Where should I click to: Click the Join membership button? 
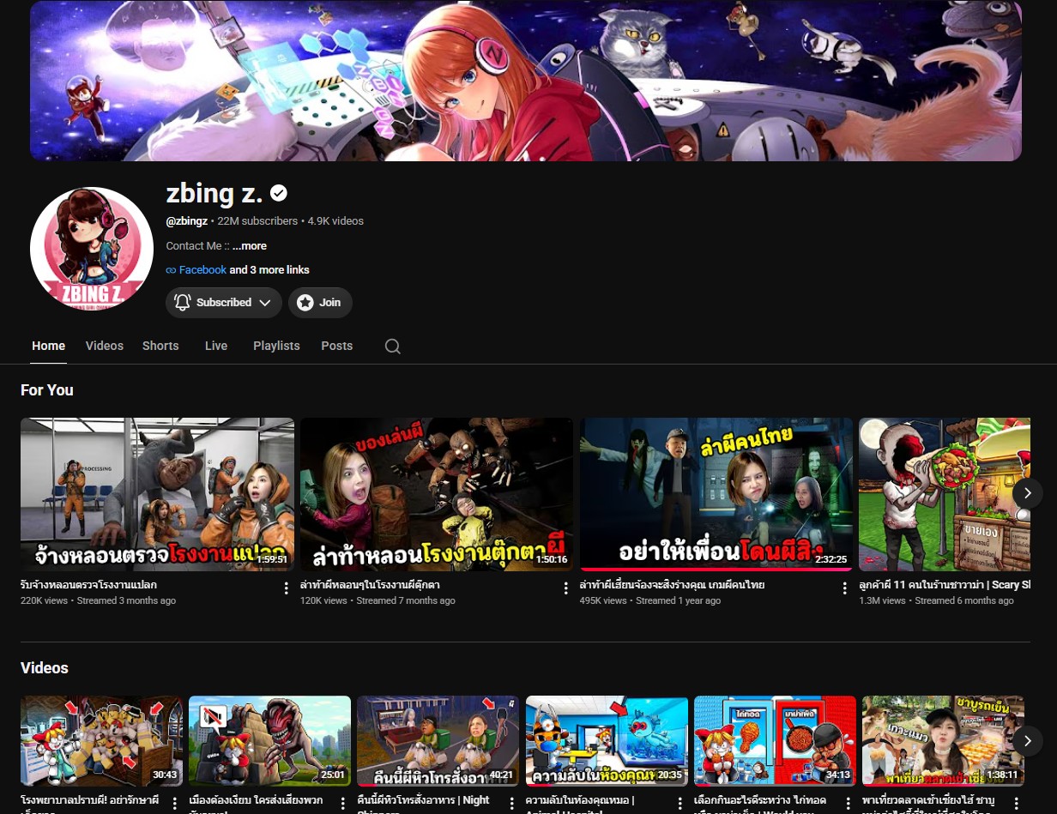(320, 303)
